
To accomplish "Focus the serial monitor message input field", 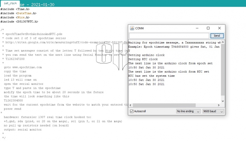I will click(169, 36).
